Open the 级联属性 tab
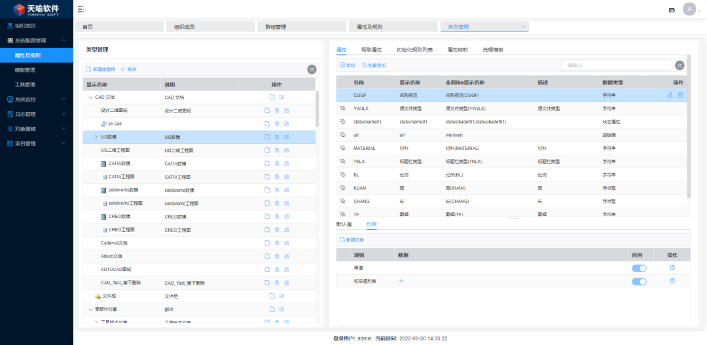The width and height of the screenshot is (707, 345). 372,50
